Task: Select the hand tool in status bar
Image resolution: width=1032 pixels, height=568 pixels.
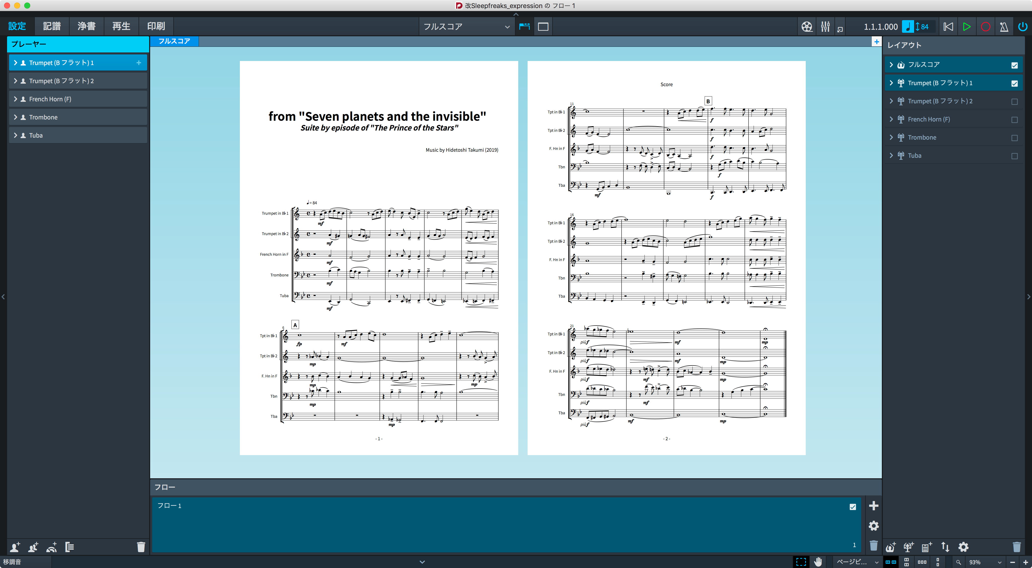Action: (818, 562)
